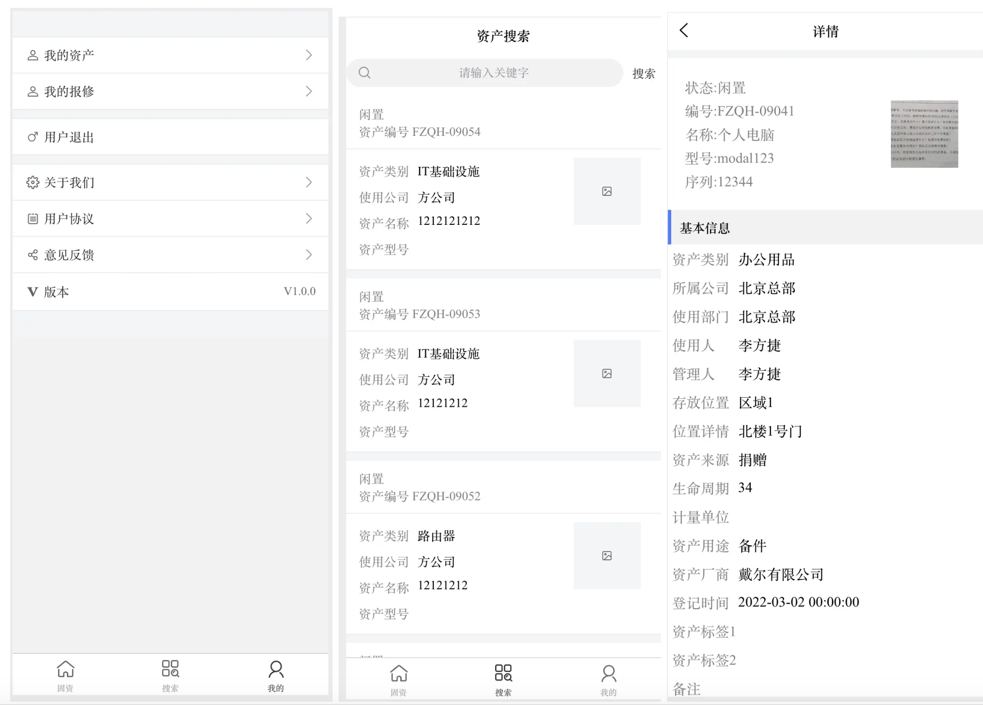This screenshot has width=983, height=705.
Task: Click 办公用品 category value
Action: point(767,260)
